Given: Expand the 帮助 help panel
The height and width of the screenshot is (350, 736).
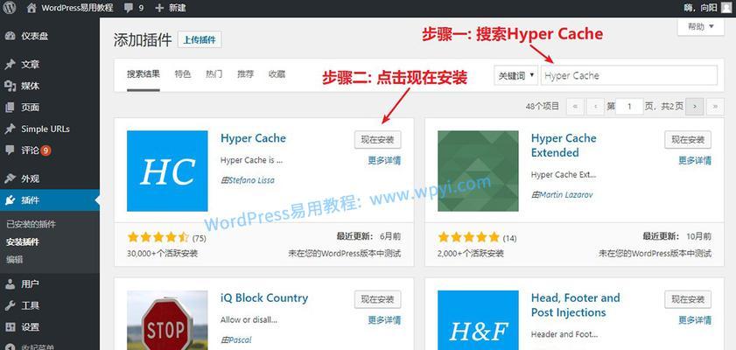Looking at the screenshot, I should coord(701,27).
